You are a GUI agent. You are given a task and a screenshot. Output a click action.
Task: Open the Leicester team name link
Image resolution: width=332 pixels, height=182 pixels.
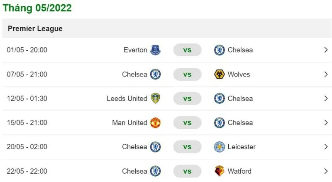[242, 147]
